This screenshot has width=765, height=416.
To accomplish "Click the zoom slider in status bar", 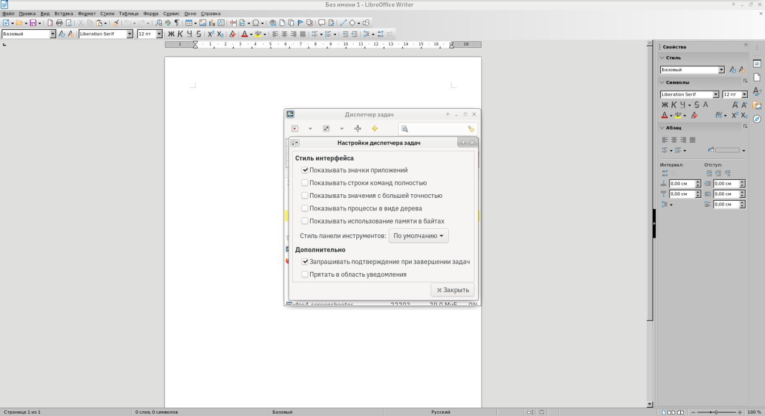I will tap(717, 412).
